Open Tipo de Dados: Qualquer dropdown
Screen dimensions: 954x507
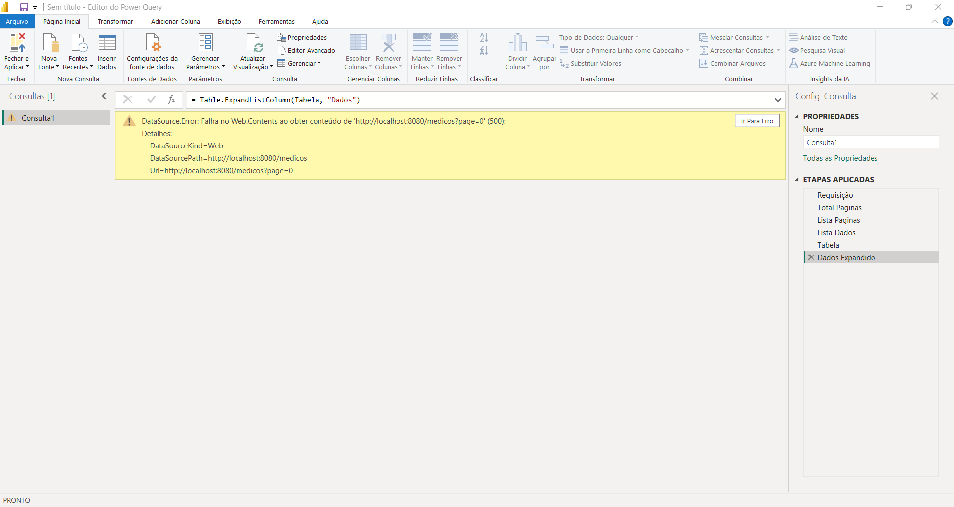click(x=599, y=37)
